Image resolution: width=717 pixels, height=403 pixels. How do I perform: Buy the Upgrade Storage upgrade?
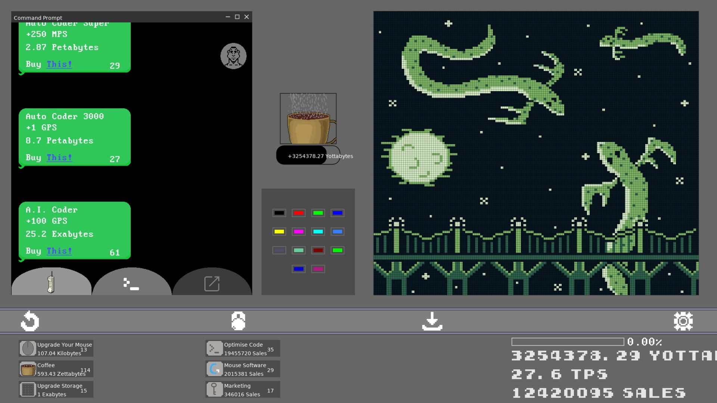pyautogui.click(x=56, y=389)
